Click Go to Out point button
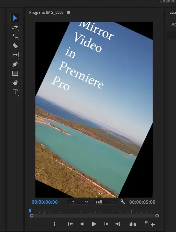The height and width of the screenshot is (232, 176). (118, 224)
